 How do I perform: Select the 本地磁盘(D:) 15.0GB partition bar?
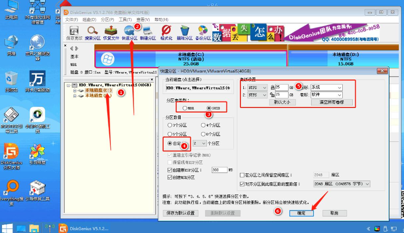point(344,59)
